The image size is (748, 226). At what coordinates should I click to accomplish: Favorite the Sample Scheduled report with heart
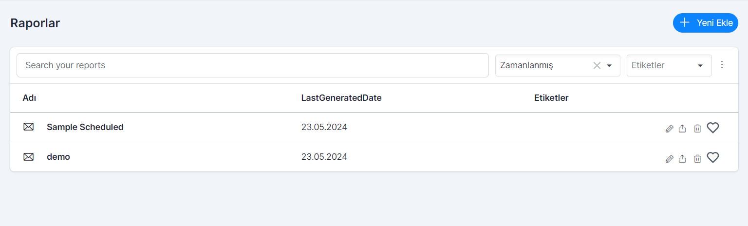click(713, 128)
